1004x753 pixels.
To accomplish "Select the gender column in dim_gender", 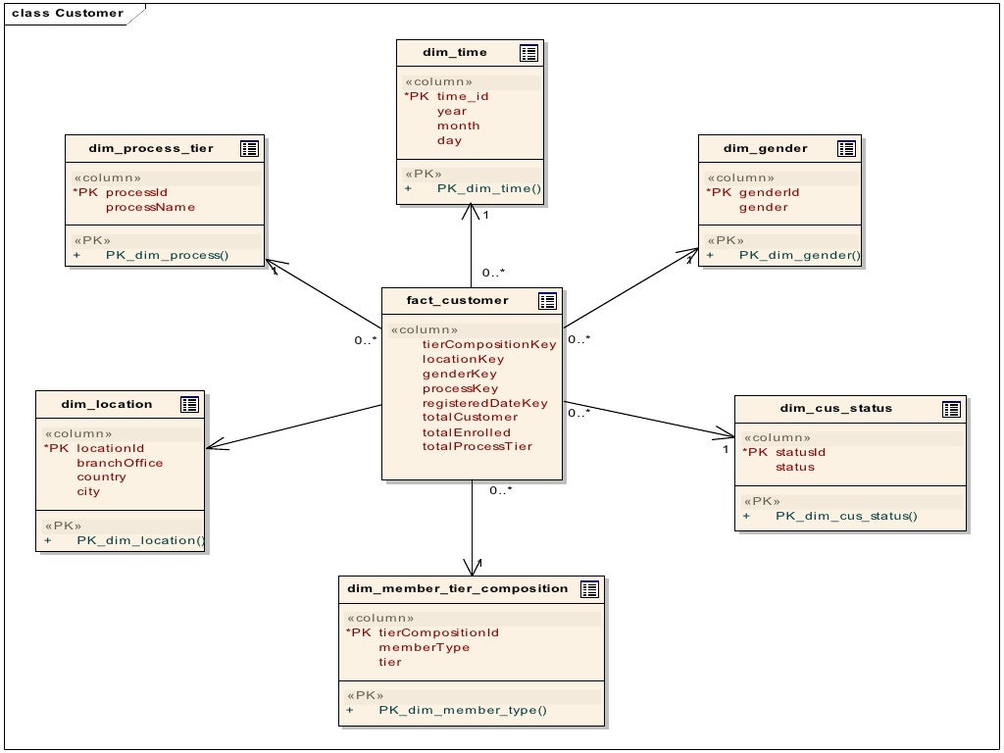I will (763, 208).
